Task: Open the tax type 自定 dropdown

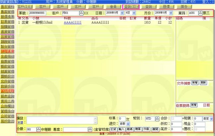Action: (211, 119)
